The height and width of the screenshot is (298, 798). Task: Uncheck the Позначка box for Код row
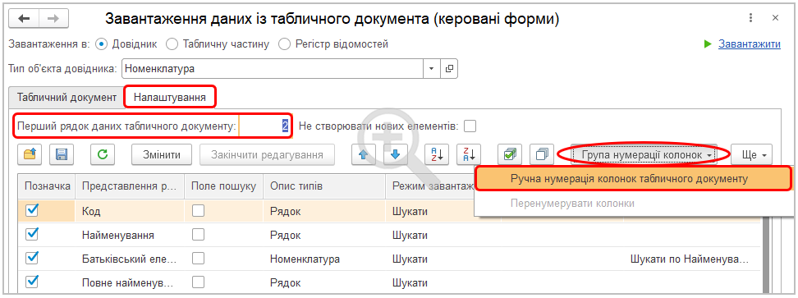coord(32,210)
